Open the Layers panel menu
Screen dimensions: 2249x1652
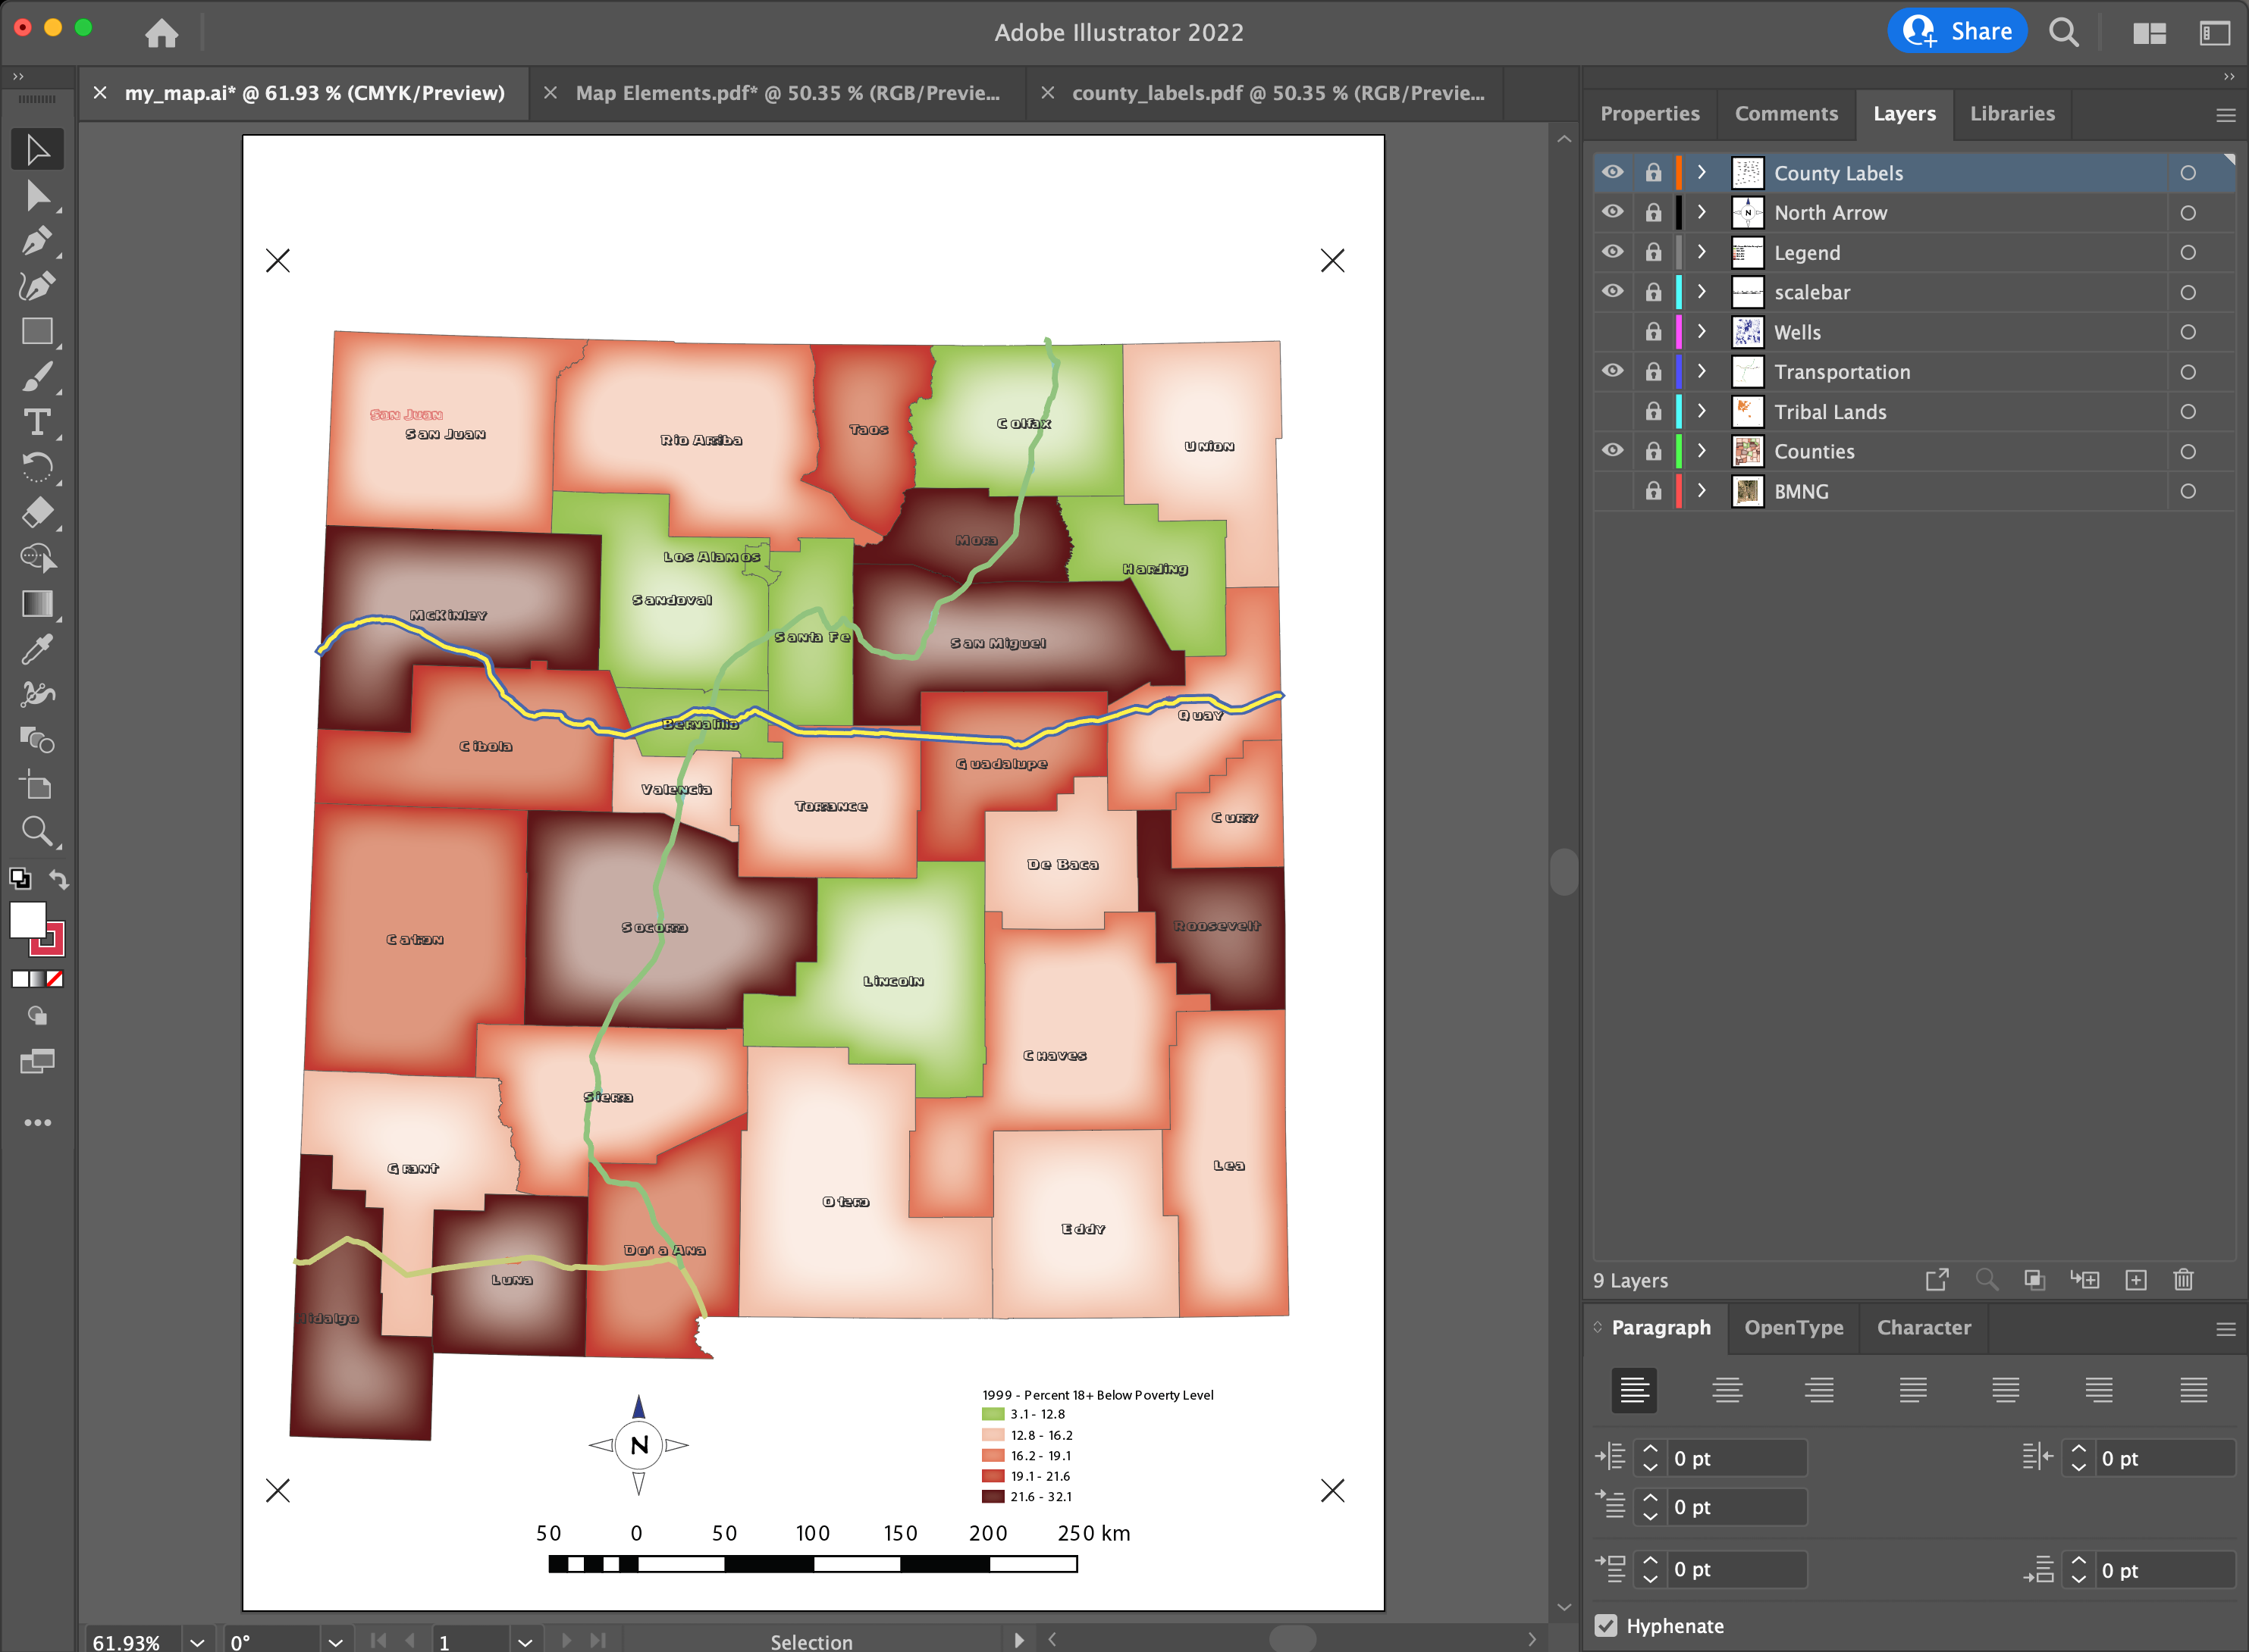(x=2225, y=115)
